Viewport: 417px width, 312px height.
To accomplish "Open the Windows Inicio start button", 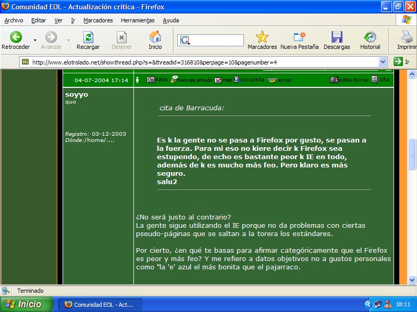I will tap(27, 304).
